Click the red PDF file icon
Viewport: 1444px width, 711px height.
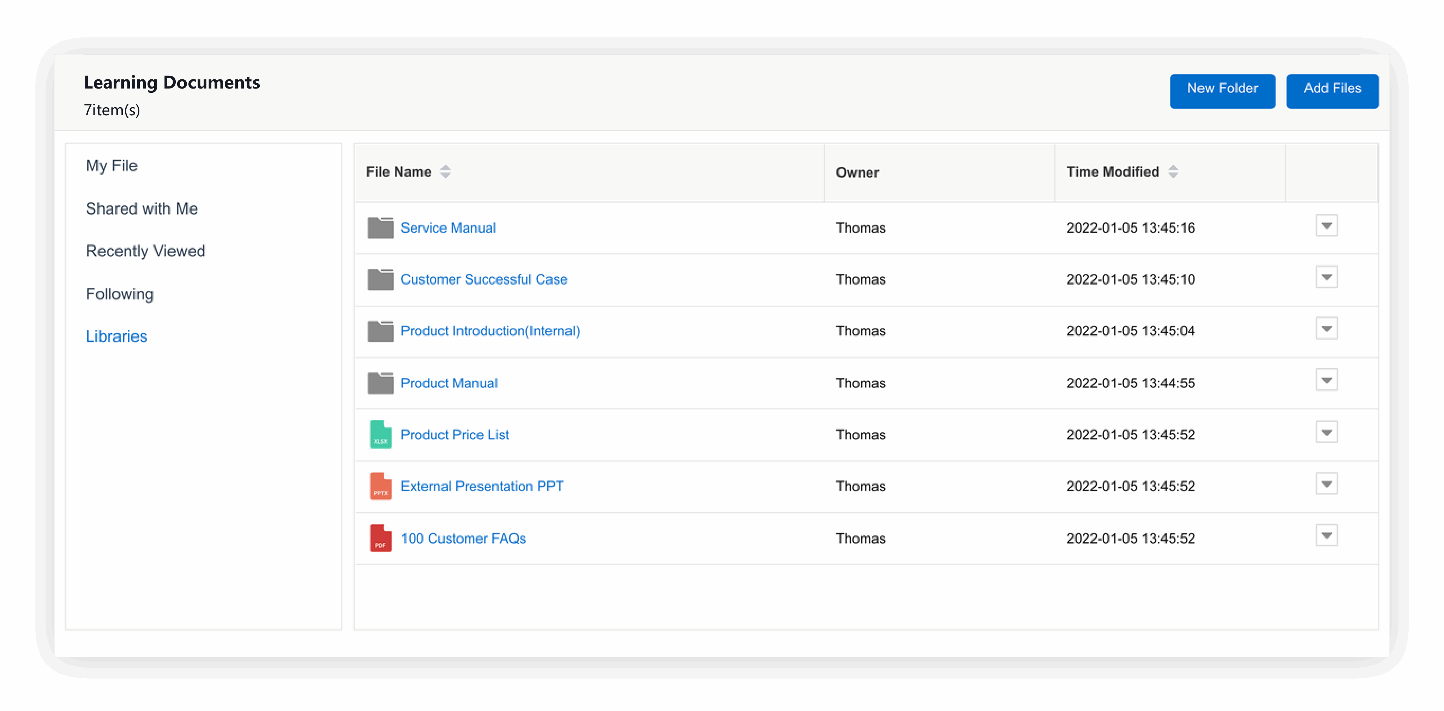point(381,538)
